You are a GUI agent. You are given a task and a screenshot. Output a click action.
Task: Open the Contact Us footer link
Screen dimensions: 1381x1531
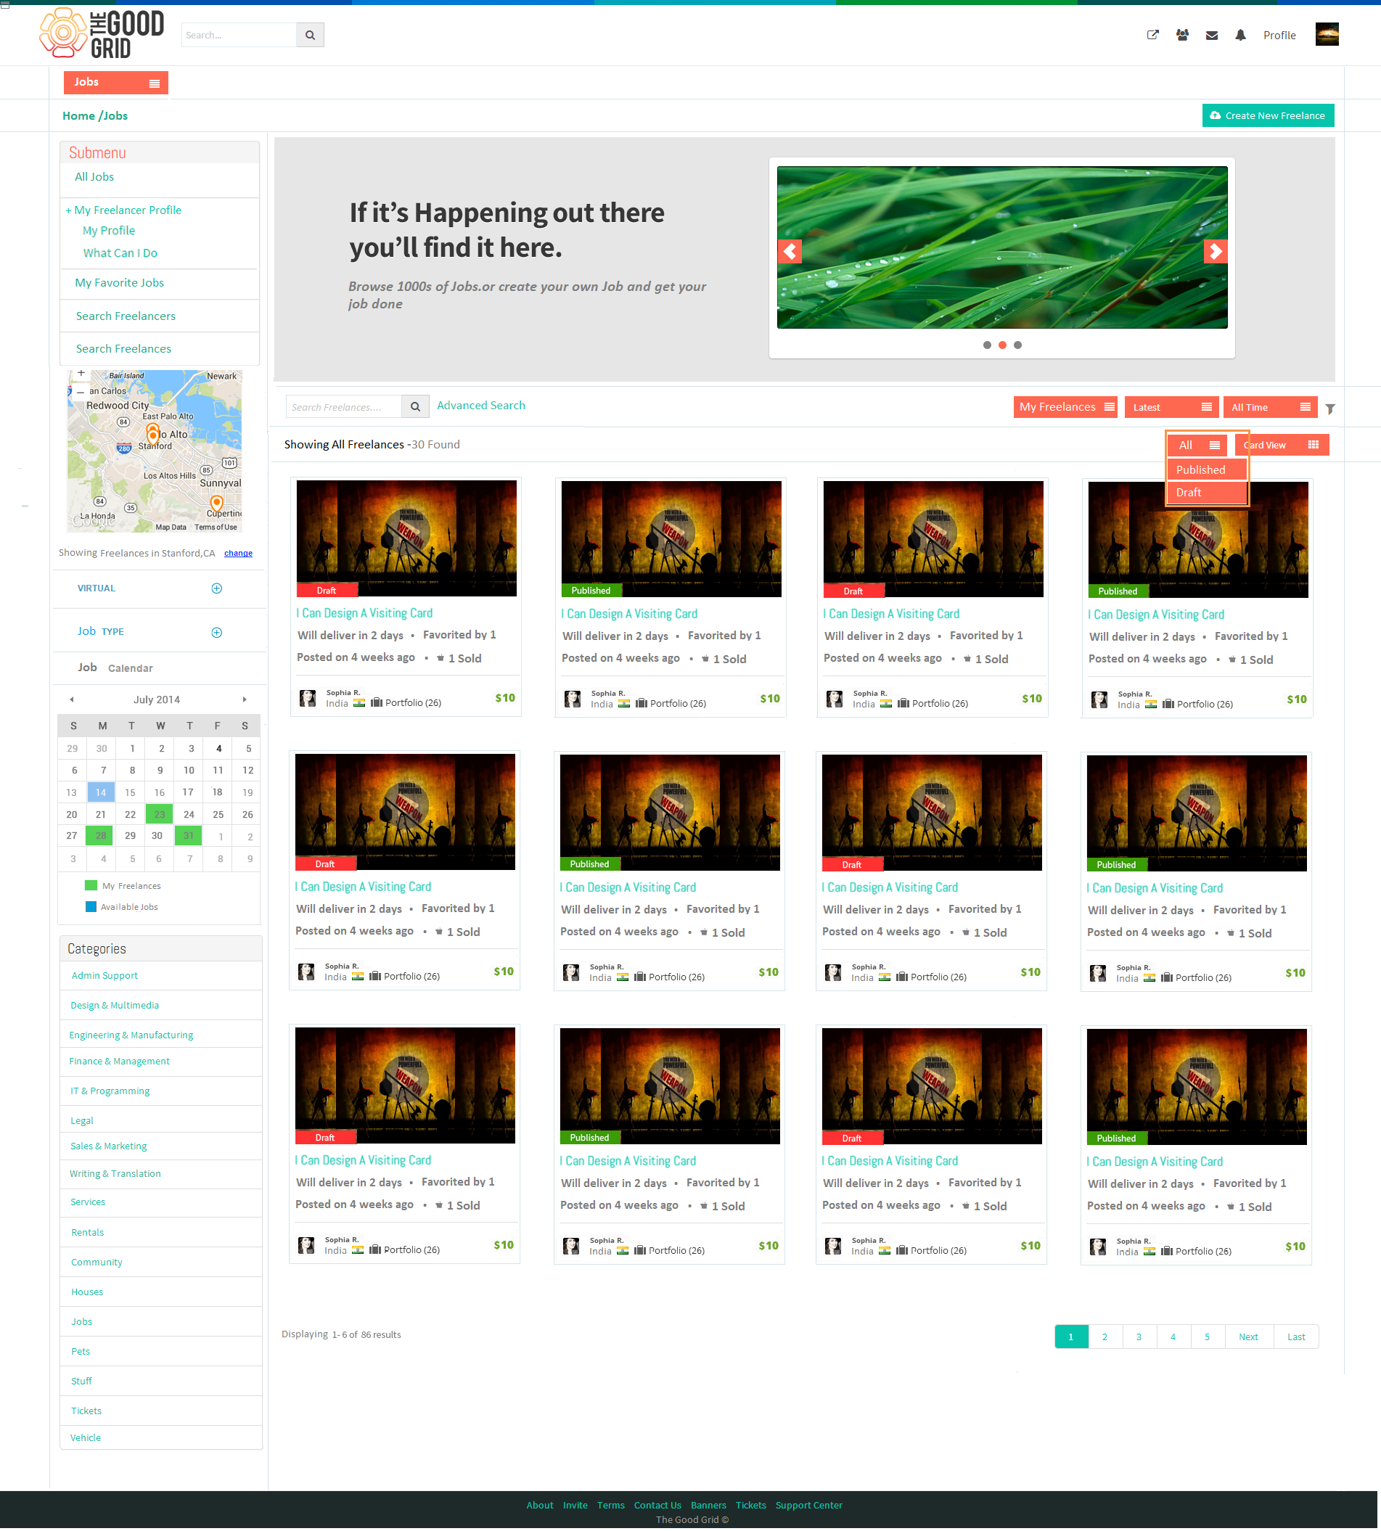pos(657,1505)
